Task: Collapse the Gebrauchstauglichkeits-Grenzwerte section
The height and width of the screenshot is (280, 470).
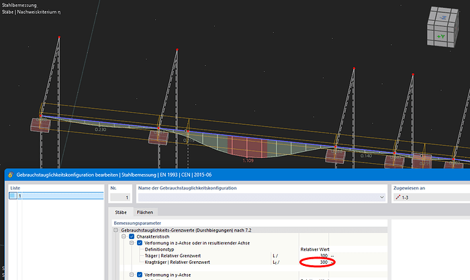Action: pos(116,230)
